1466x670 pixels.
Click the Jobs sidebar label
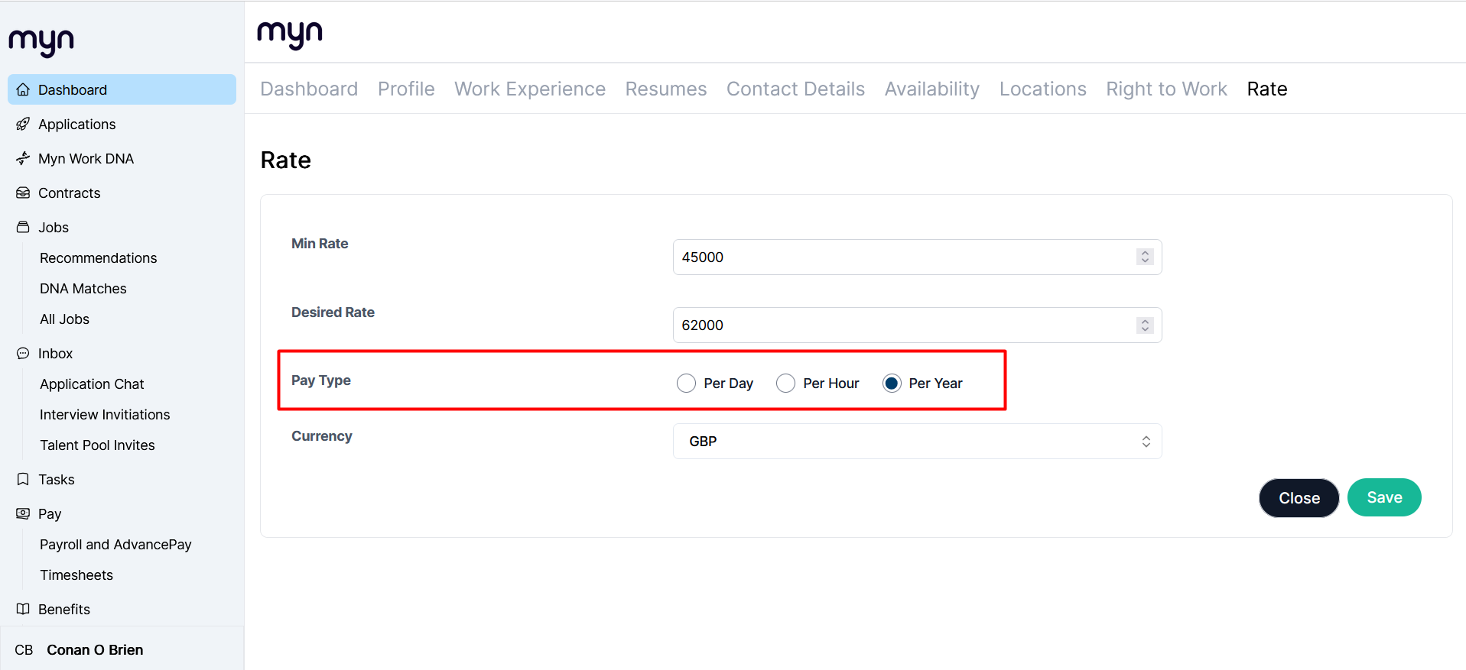click(x=54, y=227)
